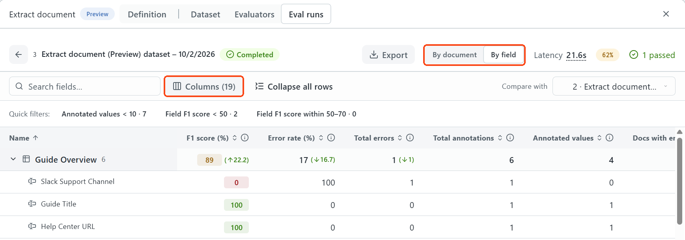Collapse the Guide Overview row
685x240 pixels.
tap(13, 159)
